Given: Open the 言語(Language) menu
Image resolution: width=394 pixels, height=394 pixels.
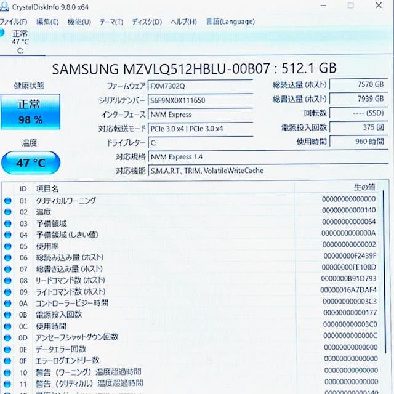Looking at the screenshot, I should coord(230,22).
